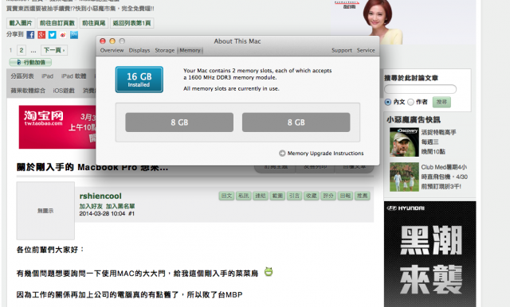Viewport: 510px width, 307px height.
Task: Switch to the Overview tab
Action: tap(112, 50)
